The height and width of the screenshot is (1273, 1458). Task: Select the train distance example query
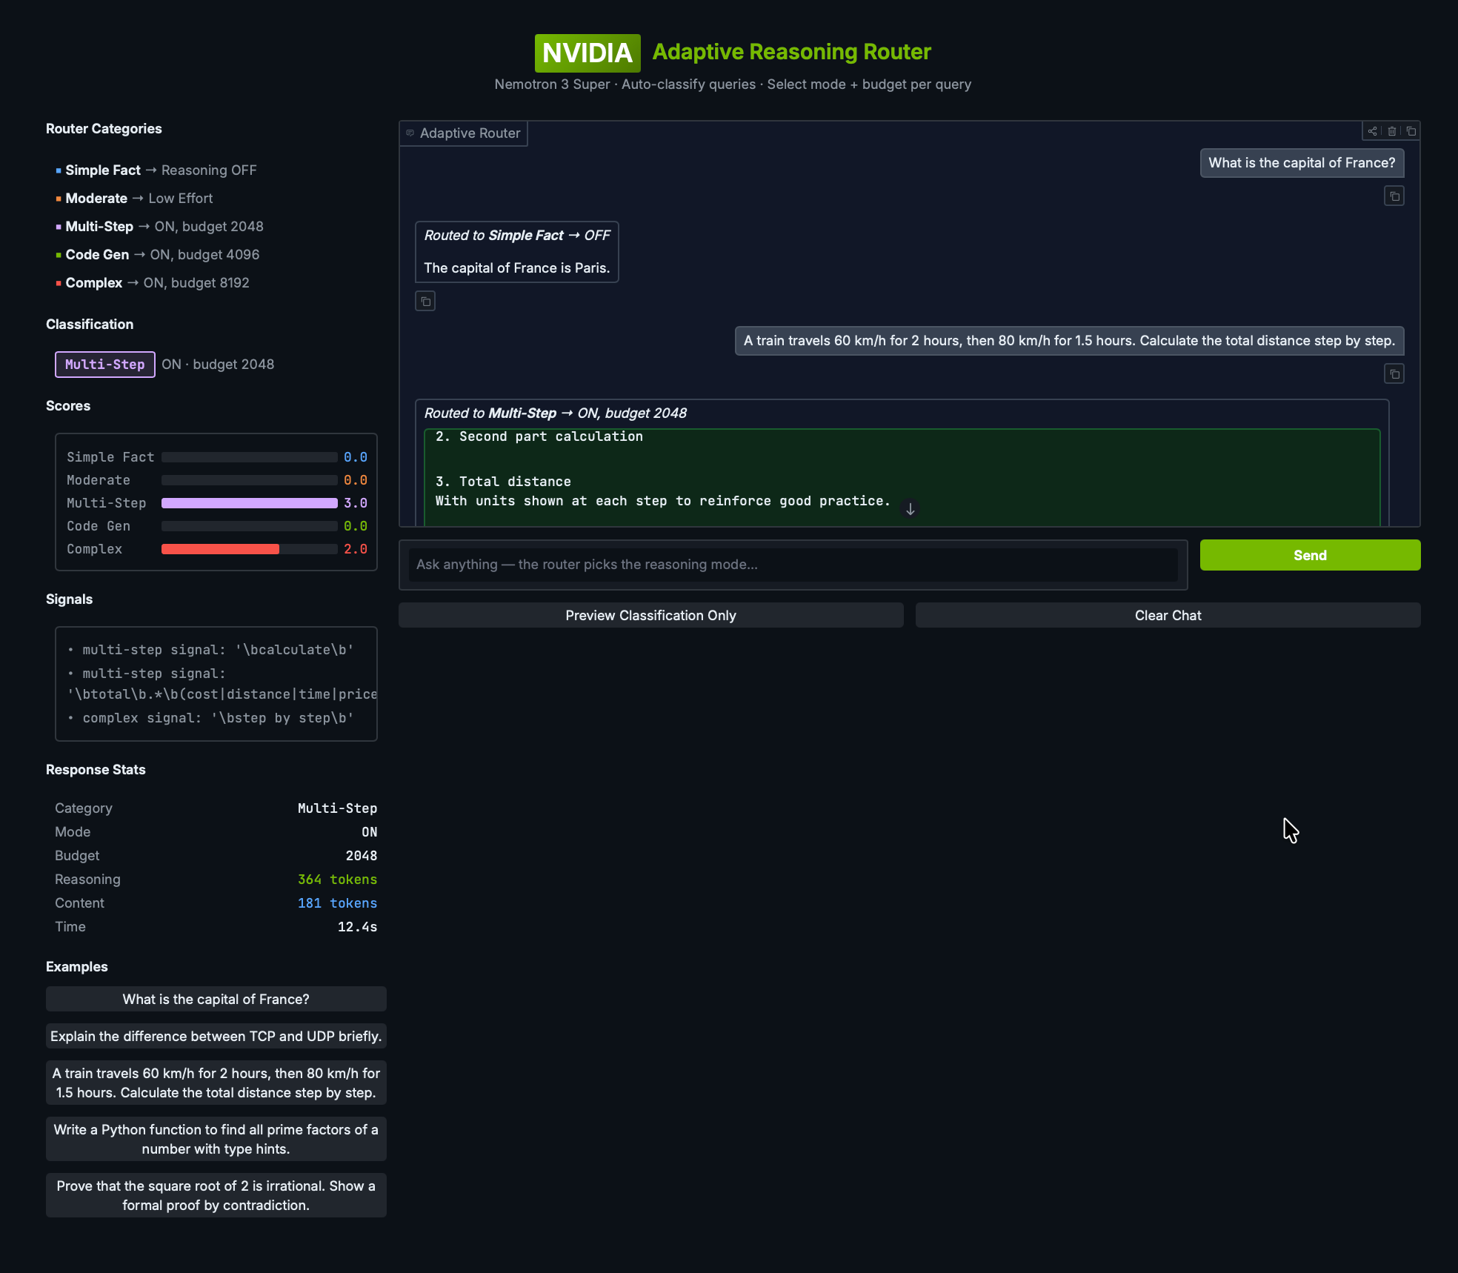click(216, 1083)
